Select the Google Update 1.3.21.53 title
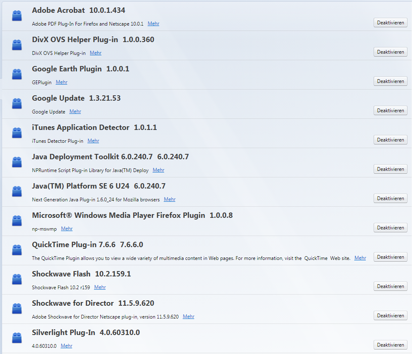Screen dimensions: 412x354 pos(76,98)
